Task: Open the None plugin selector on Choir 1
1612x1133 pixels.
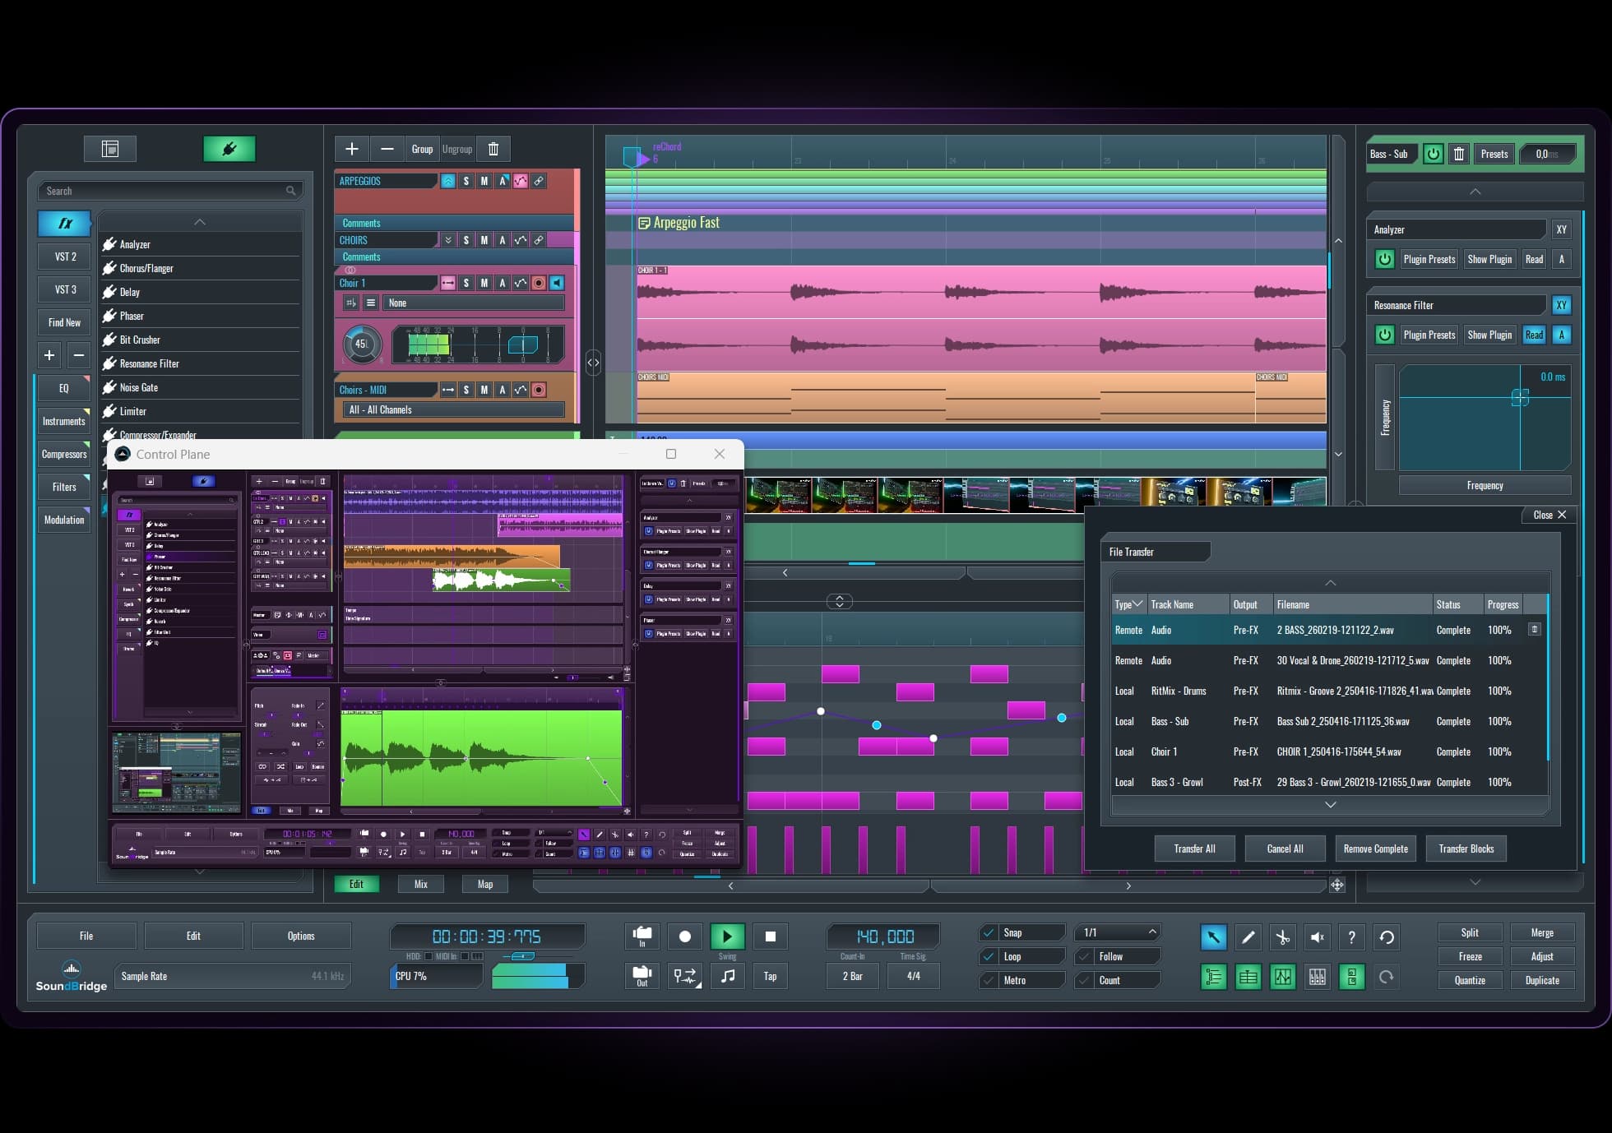Action: (x=473, y=303)
